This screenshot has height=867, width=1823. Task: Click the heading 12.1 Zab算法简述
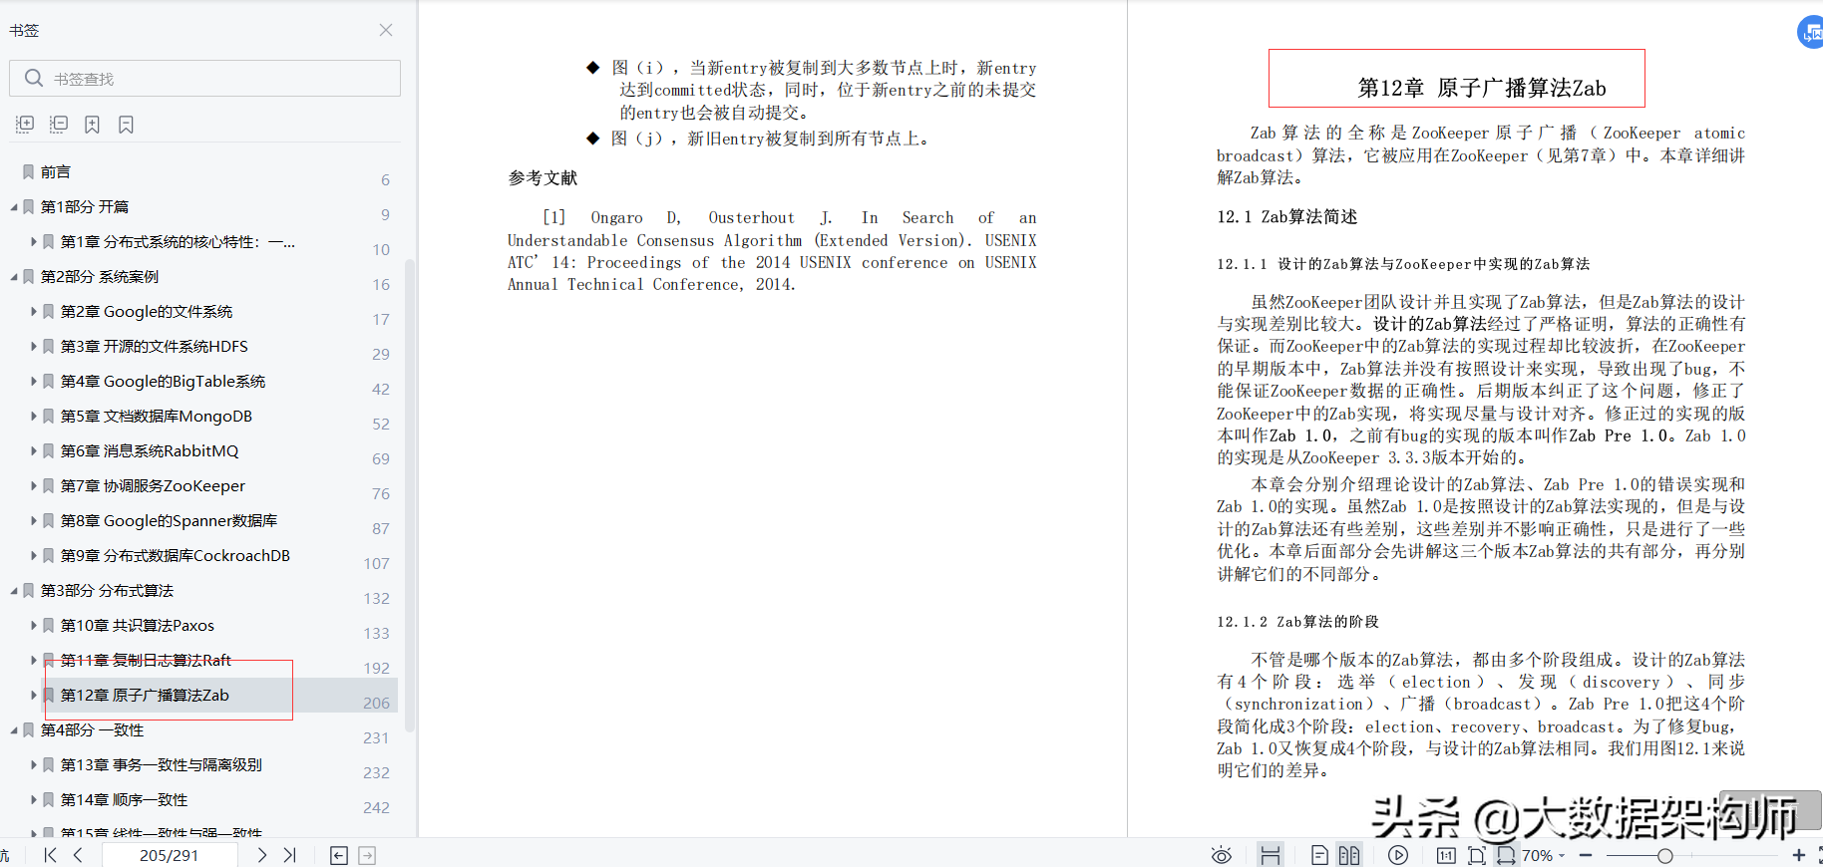(x=1286, y=217)
